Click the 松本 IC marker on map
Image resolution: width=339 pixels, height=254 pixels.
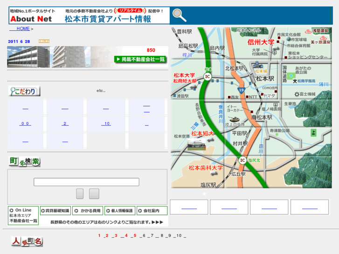click(208, 76)
